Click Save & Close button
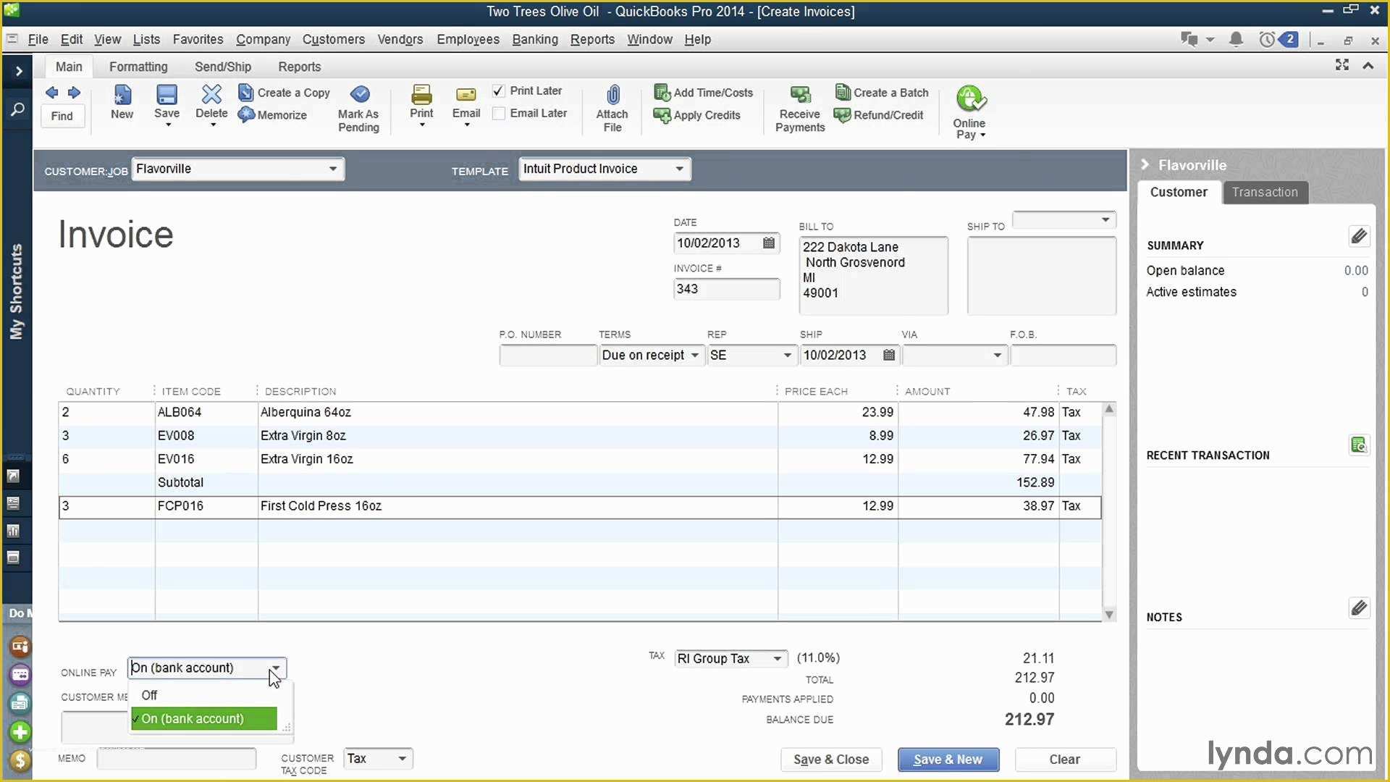 coord(831,759)
